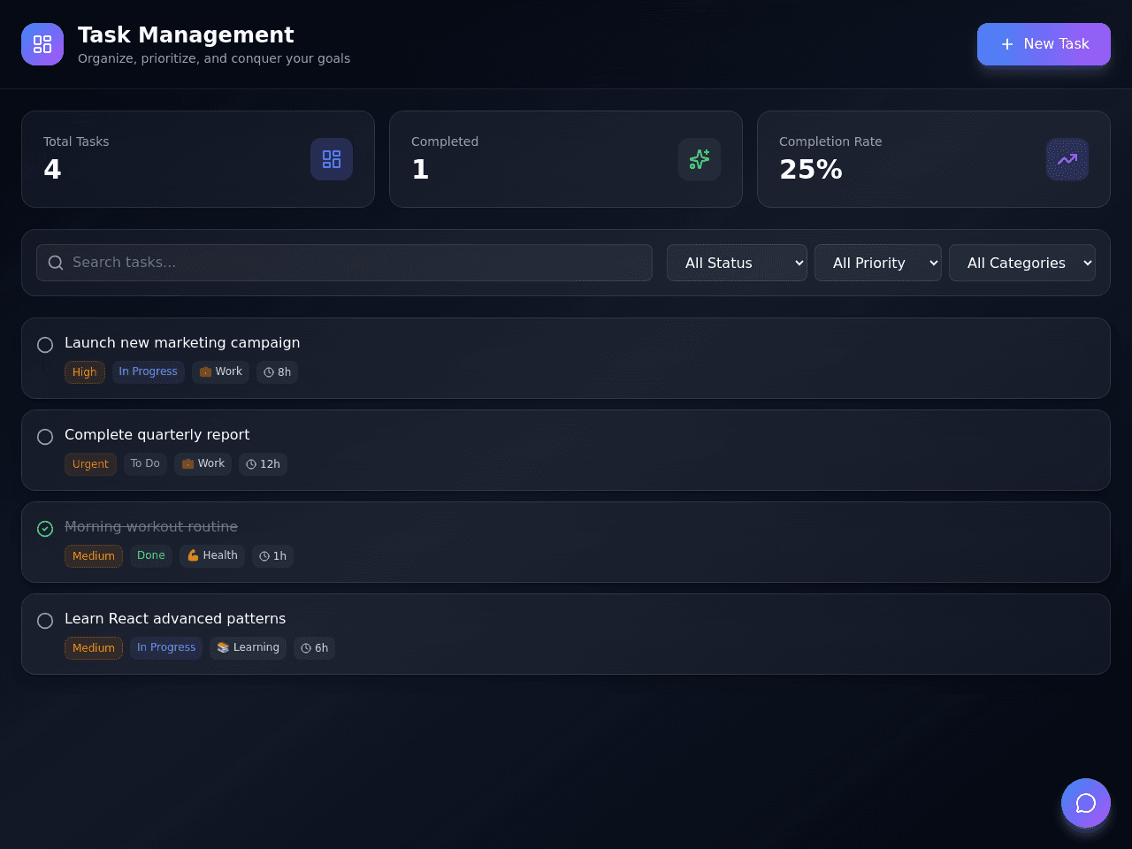The height and width of the screenshot is (849, 1132).
Task: Click the Completion Rate trend arrow icon
Action: click(x=1067, y=159)
